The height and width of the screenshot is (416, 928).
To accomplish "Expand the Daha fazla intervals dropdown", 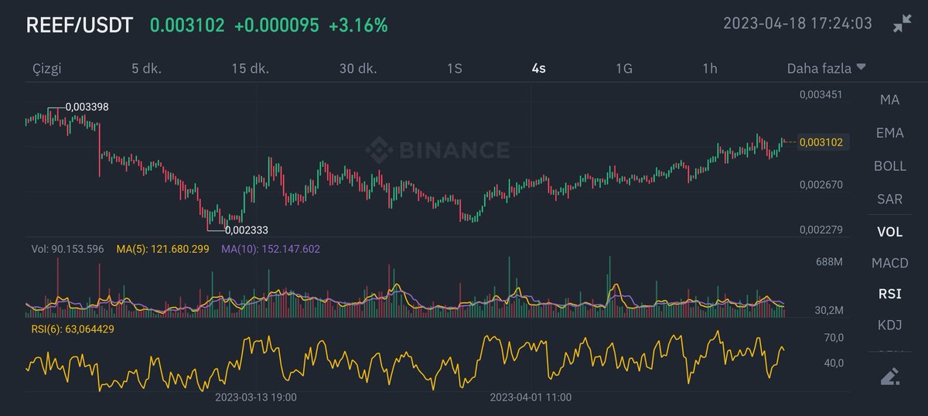I will point(827,68).
